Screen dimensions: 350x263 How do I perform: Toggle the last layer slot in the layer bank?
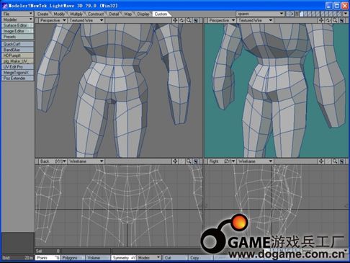point(340,14)
